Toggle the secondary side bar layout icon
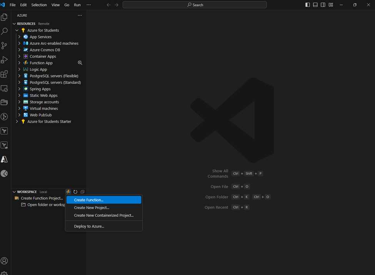Viewport: 375px width, 275px height. point(323,5)
